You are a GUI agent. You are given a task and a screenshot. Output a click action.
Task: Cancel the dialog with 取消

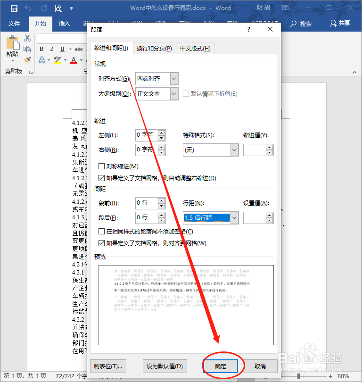tap(260, 366)
